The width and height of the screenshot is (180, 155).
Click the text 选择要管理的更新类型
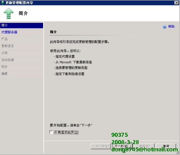(x=71, y=68)
